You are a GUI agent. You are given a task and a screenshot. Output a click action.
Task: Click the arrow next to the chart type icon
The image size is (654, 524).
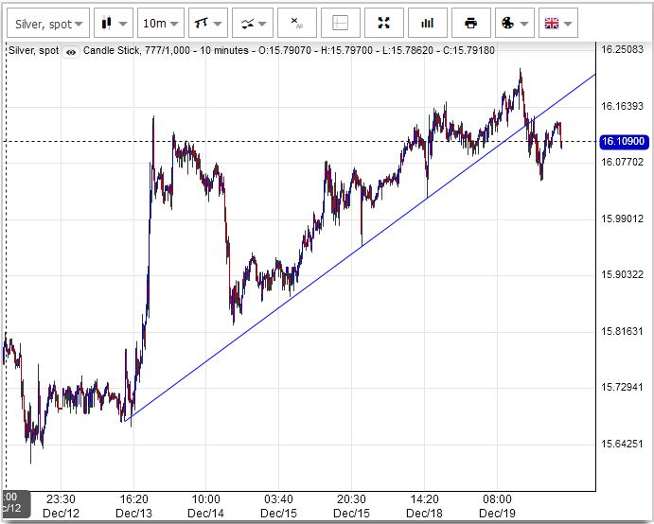pyautogui.click(x=124, y=23)
